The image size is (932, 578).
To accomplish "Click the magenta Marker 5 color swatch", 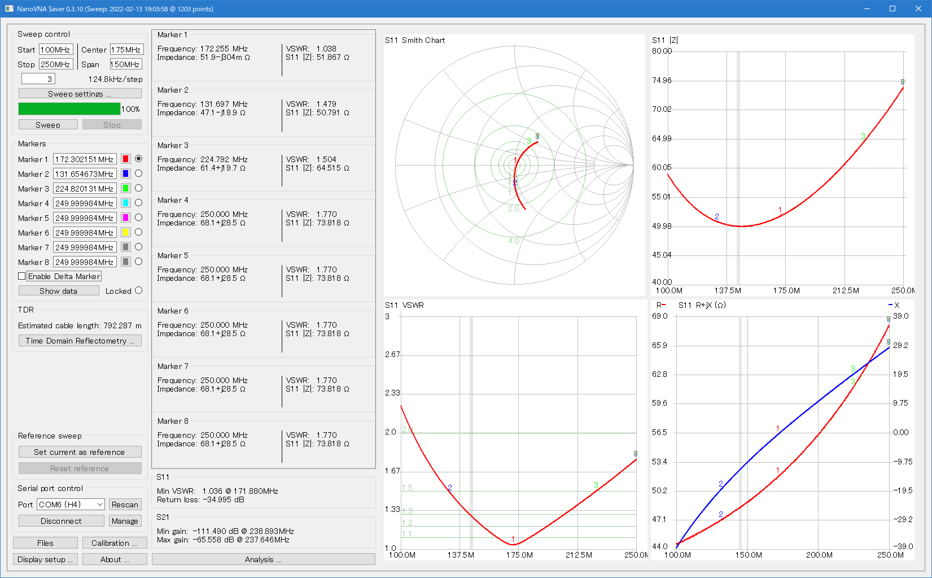I will [x=125, y=218].
